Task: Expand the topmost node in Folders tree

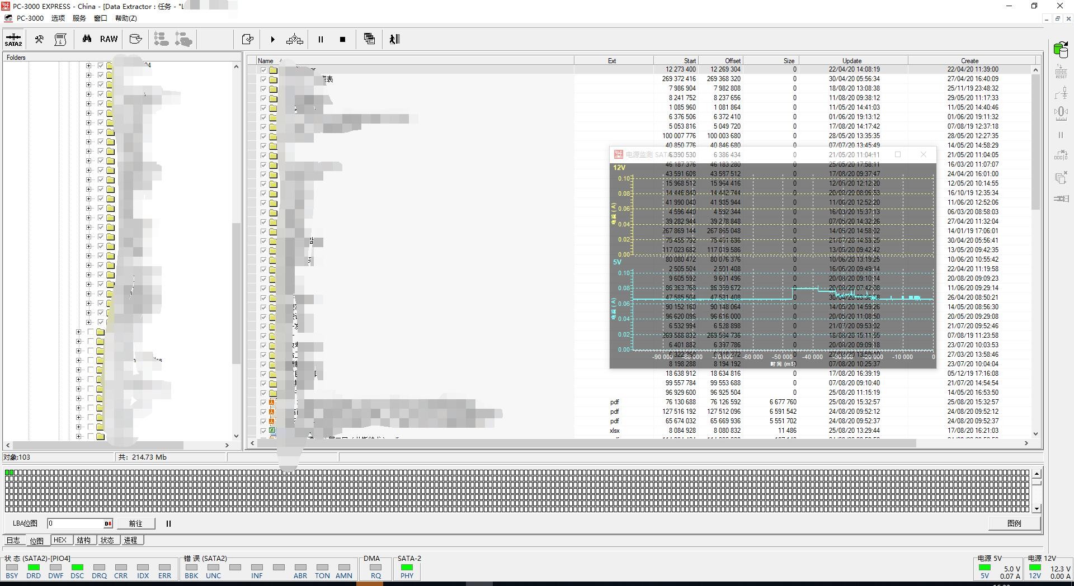Action: coord(88,65)
